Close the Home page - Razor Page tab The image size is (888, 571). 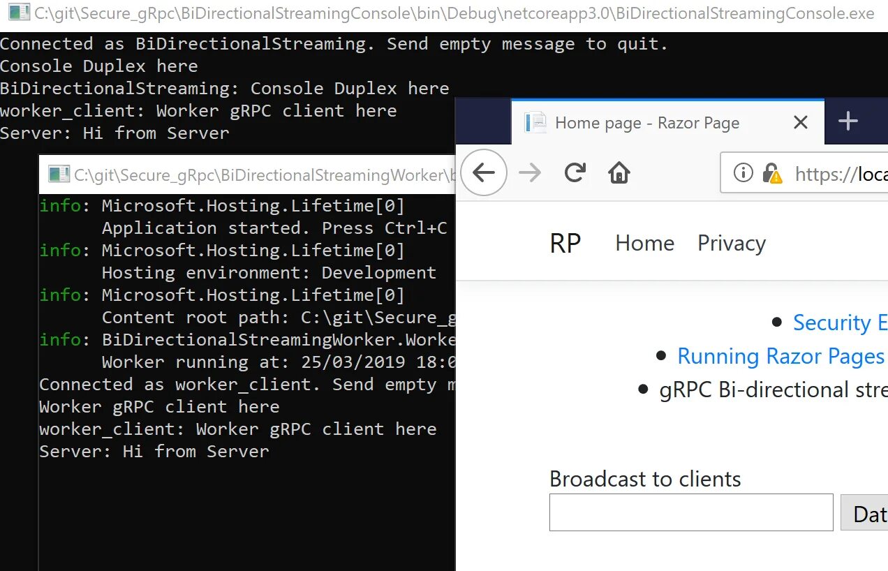pos(801,123)
